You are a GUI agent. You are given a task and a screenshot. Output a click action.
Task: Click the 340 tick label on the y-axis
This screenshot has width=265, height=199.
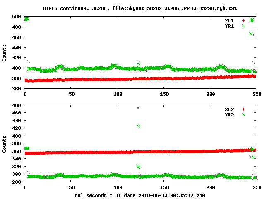click(17, 159)
